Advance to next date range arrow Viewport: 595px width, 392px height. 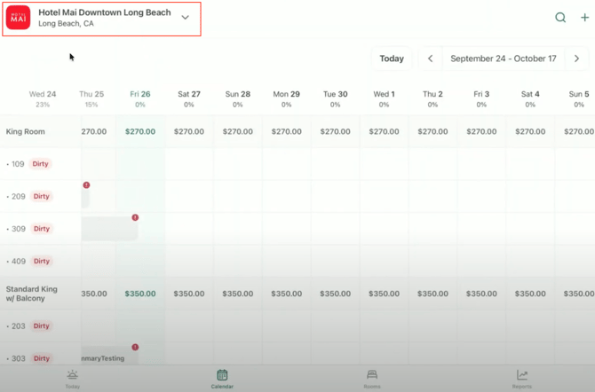(x=576, y=59)
